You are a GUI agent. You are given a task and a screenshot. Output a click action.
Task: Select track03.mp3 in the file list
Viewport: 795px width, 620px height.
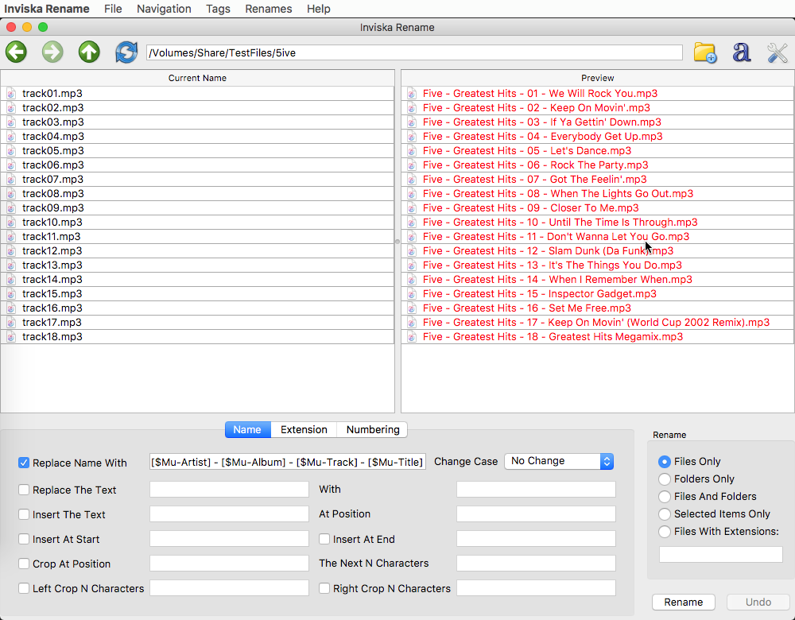197,122
